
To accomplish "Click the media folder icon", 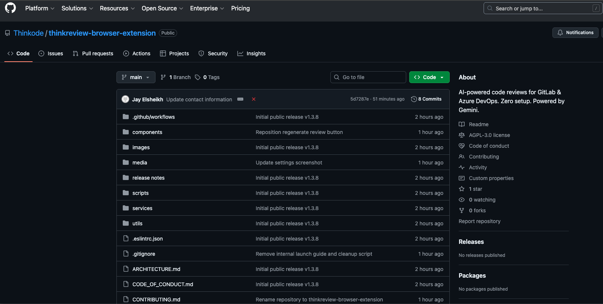I will pos(126,162).
